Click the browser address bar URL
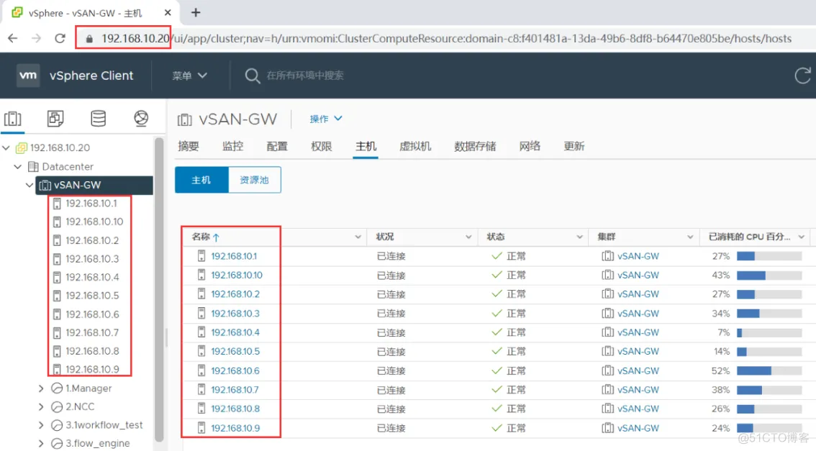Viewport: 816px width, 451px height. 447,39
